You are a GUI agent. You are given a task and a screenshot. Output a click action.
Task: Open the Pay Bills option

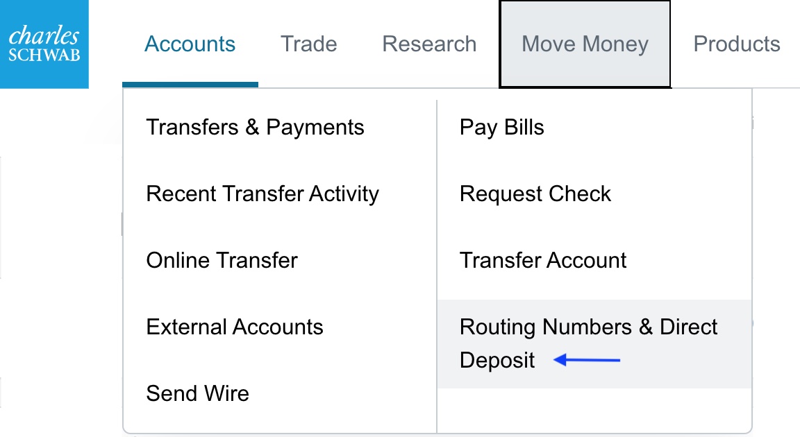[501, 128]
